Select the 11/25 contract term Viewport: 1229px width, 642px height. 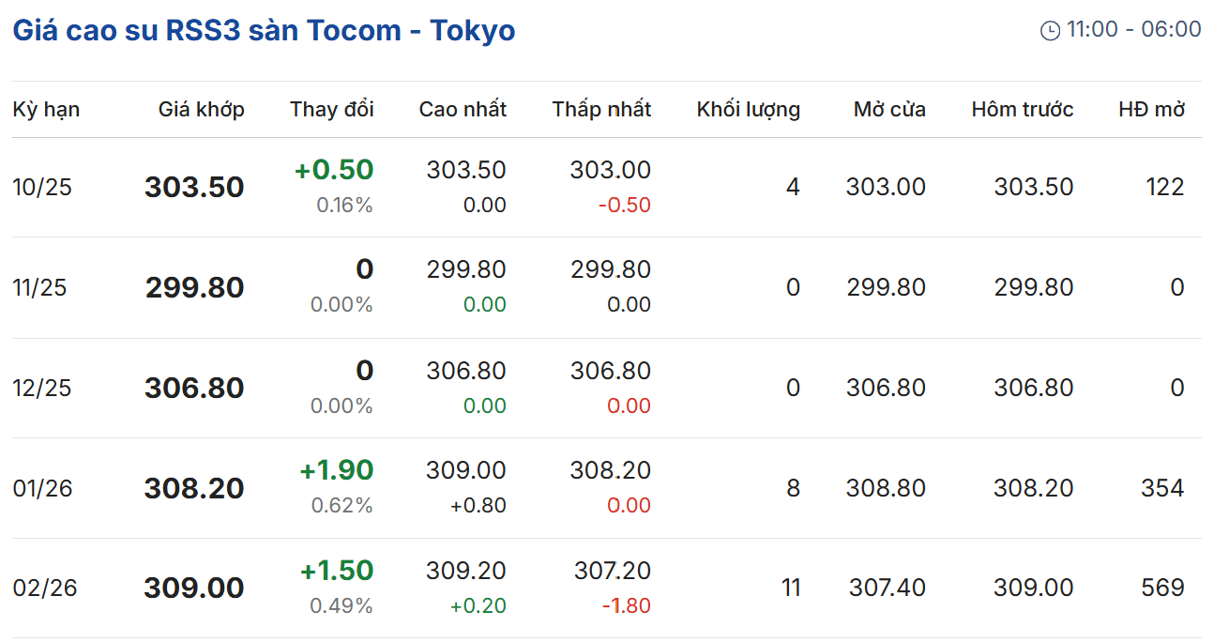point(39,287)
